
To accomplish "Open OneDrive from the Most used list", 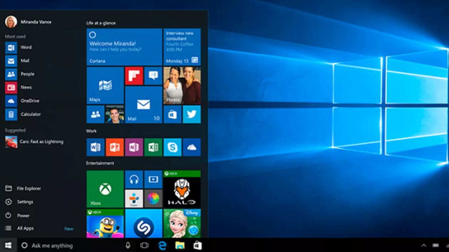I will 22,101.
